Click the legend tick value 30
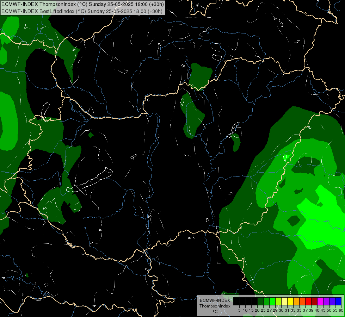The height and width of the screenshot is (317, 345). coord(281,310)
